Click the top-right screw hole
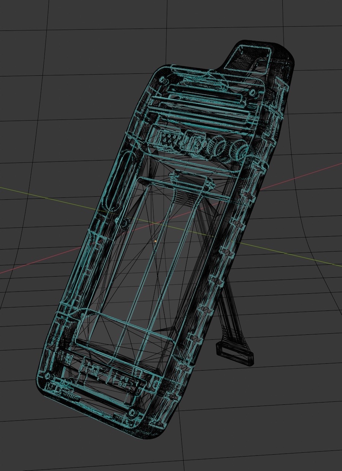Image resolution: width=342 pixels, height=471 pixels. point(252,92)
